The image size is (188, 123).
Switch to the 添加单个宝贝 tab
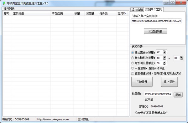pyautogui.click(x=154, y=9)
